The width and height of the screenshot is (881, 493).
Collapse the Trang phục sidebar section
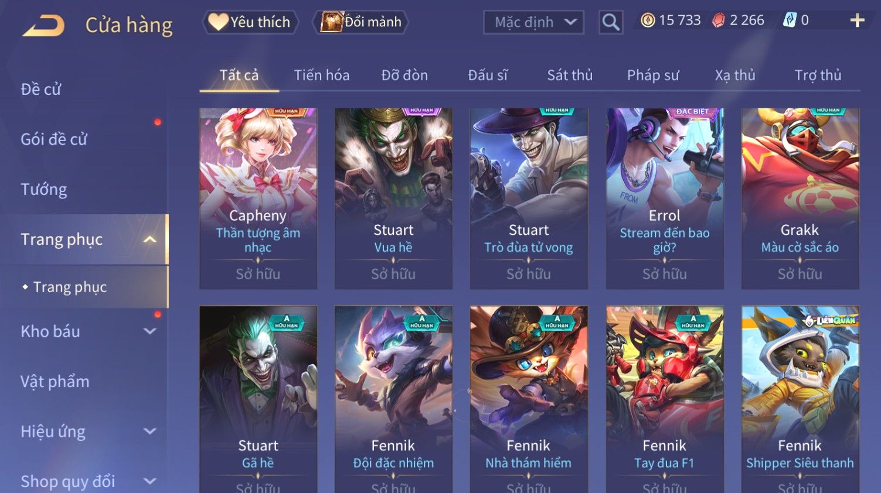tap(150, 239)
